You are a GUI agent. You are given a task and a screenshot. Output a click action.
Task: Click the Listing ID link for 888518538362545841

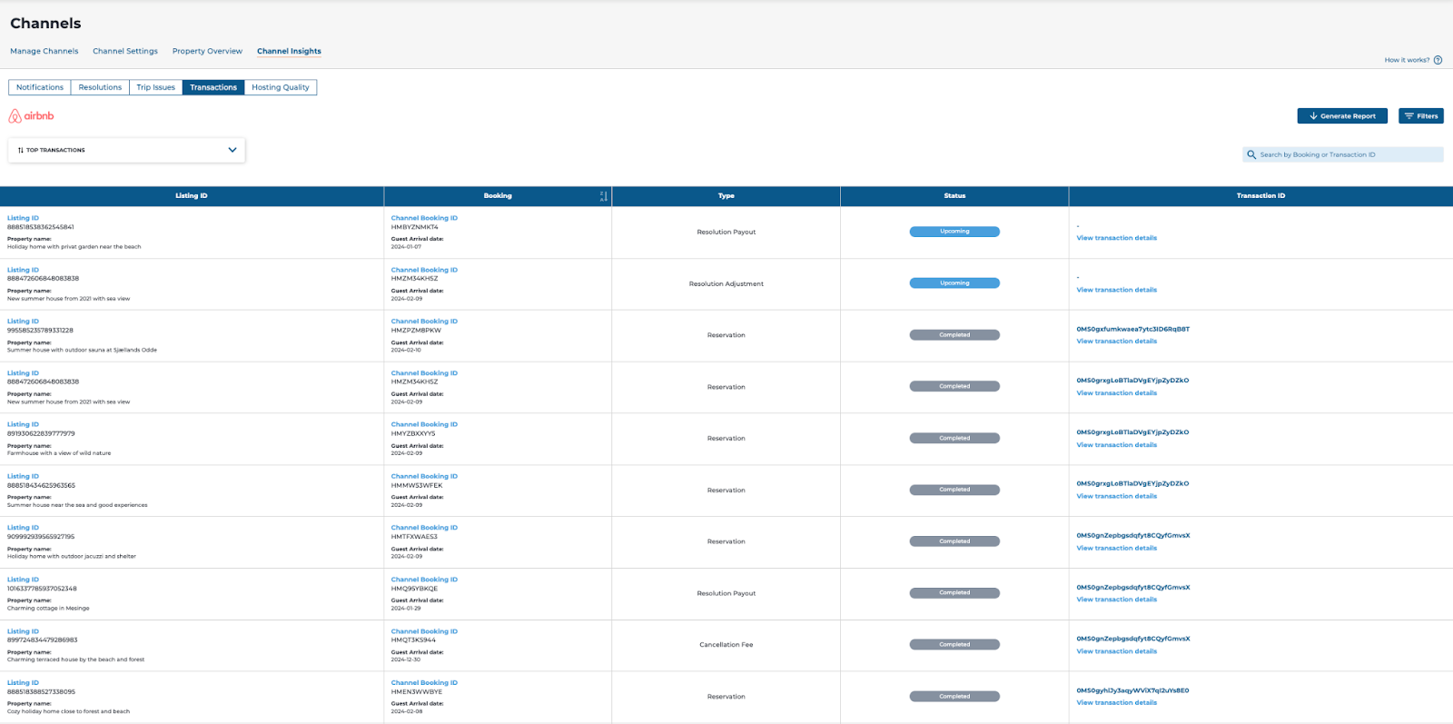pos(24,218)
